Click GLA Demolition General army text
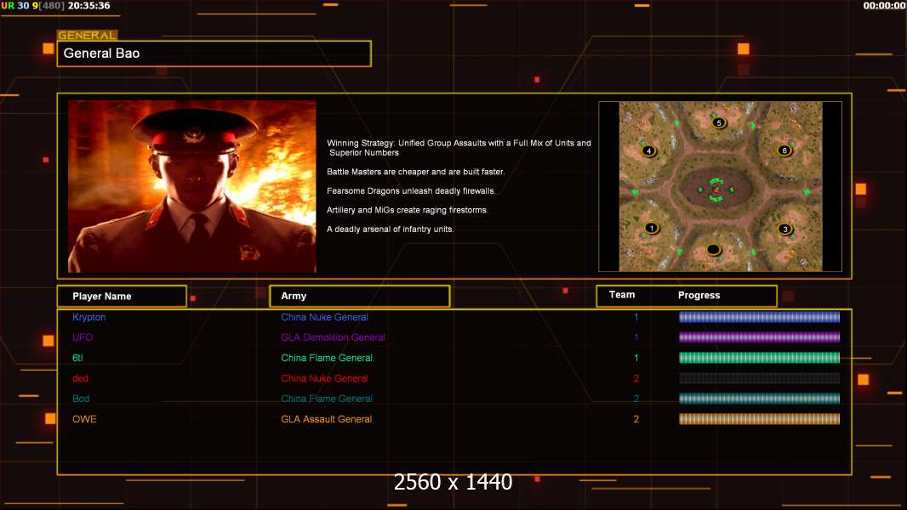This screenshot has width=907, height=510. point(334,337)
